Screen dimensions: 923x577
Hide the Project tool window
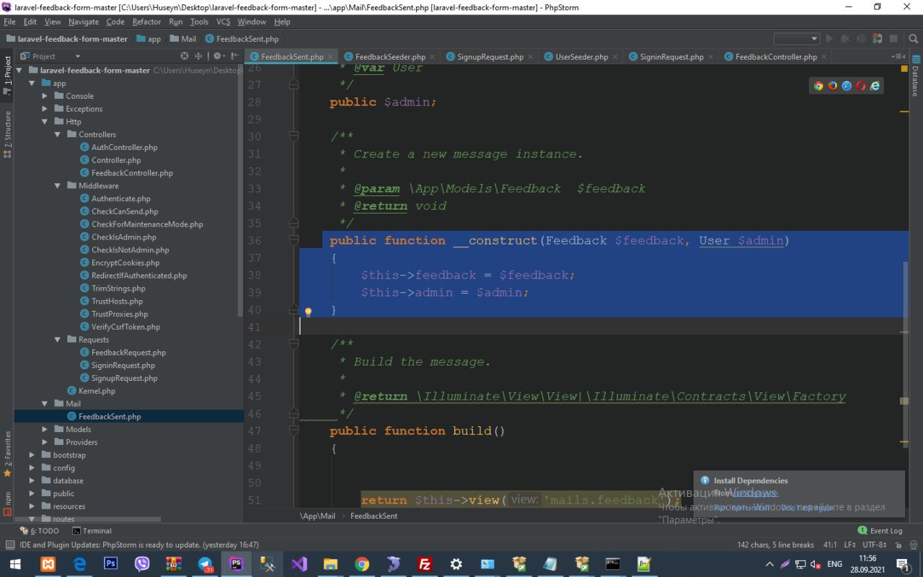click(x=233, y=56)
